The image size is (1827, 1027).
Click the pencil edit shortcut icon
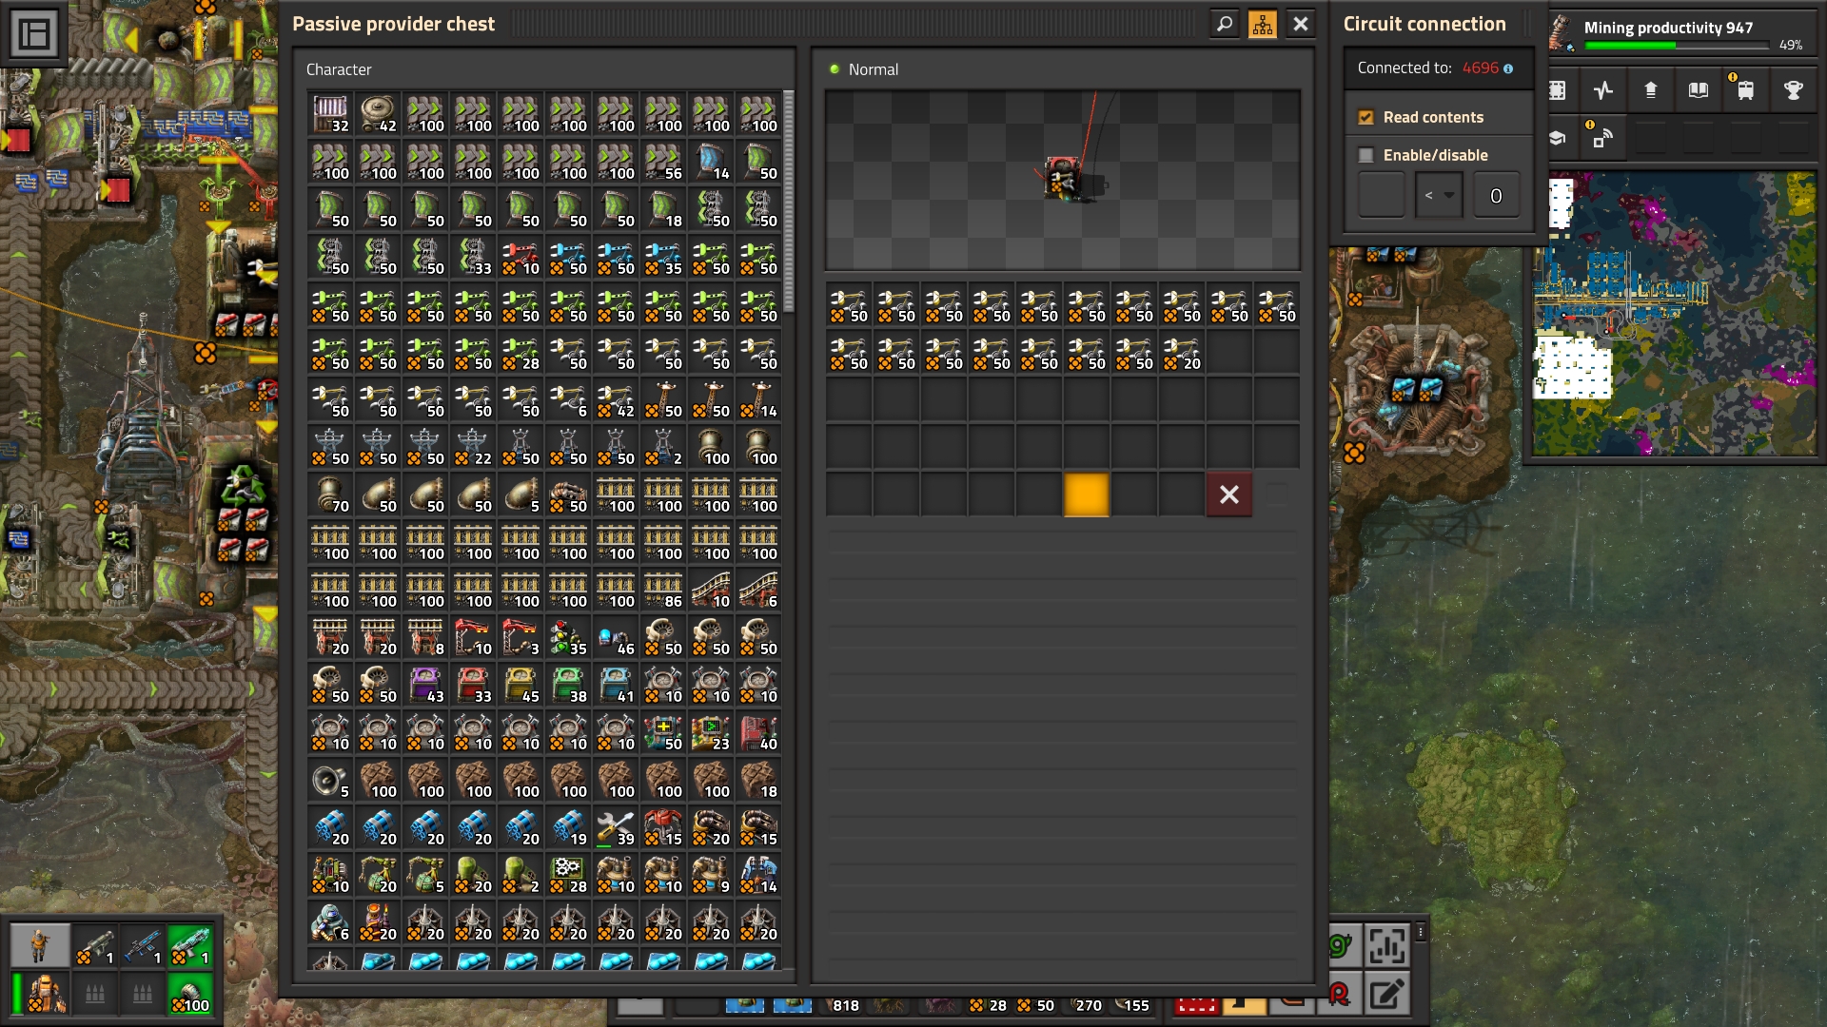click(x=1387, y=994)
